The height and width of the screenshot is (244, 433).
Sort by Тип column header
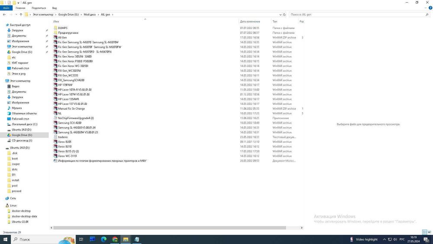pyautogui.click(x=275, y=22)
